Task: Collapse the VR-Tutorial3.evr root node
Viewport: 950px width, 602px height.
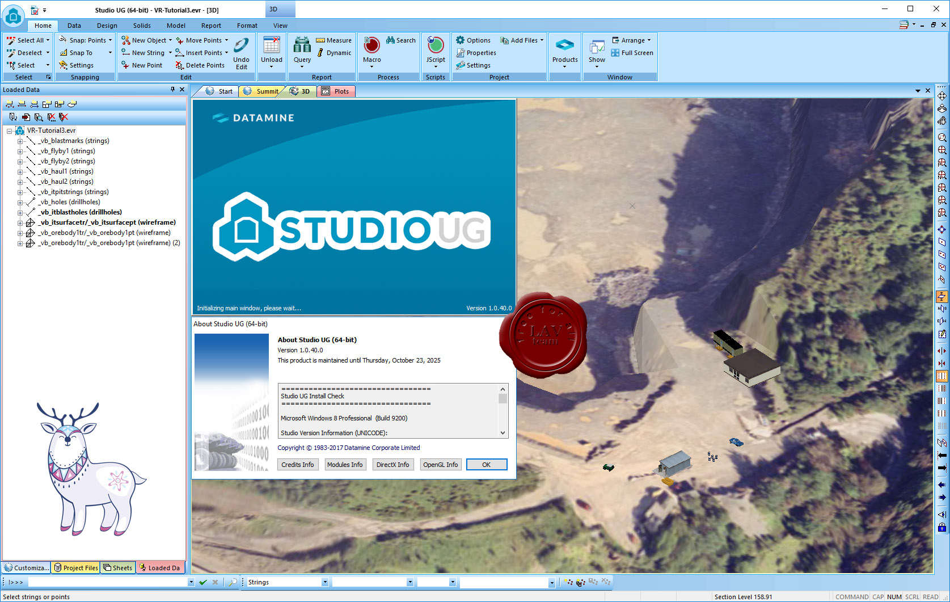Action: 10,131
